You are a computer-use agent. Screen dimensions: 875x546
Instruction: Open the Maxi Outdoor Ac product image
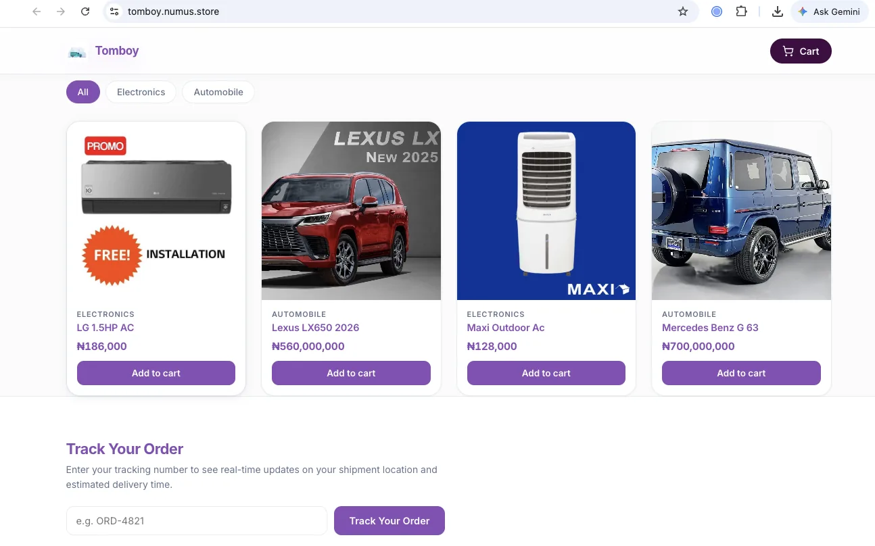(546, 211)
